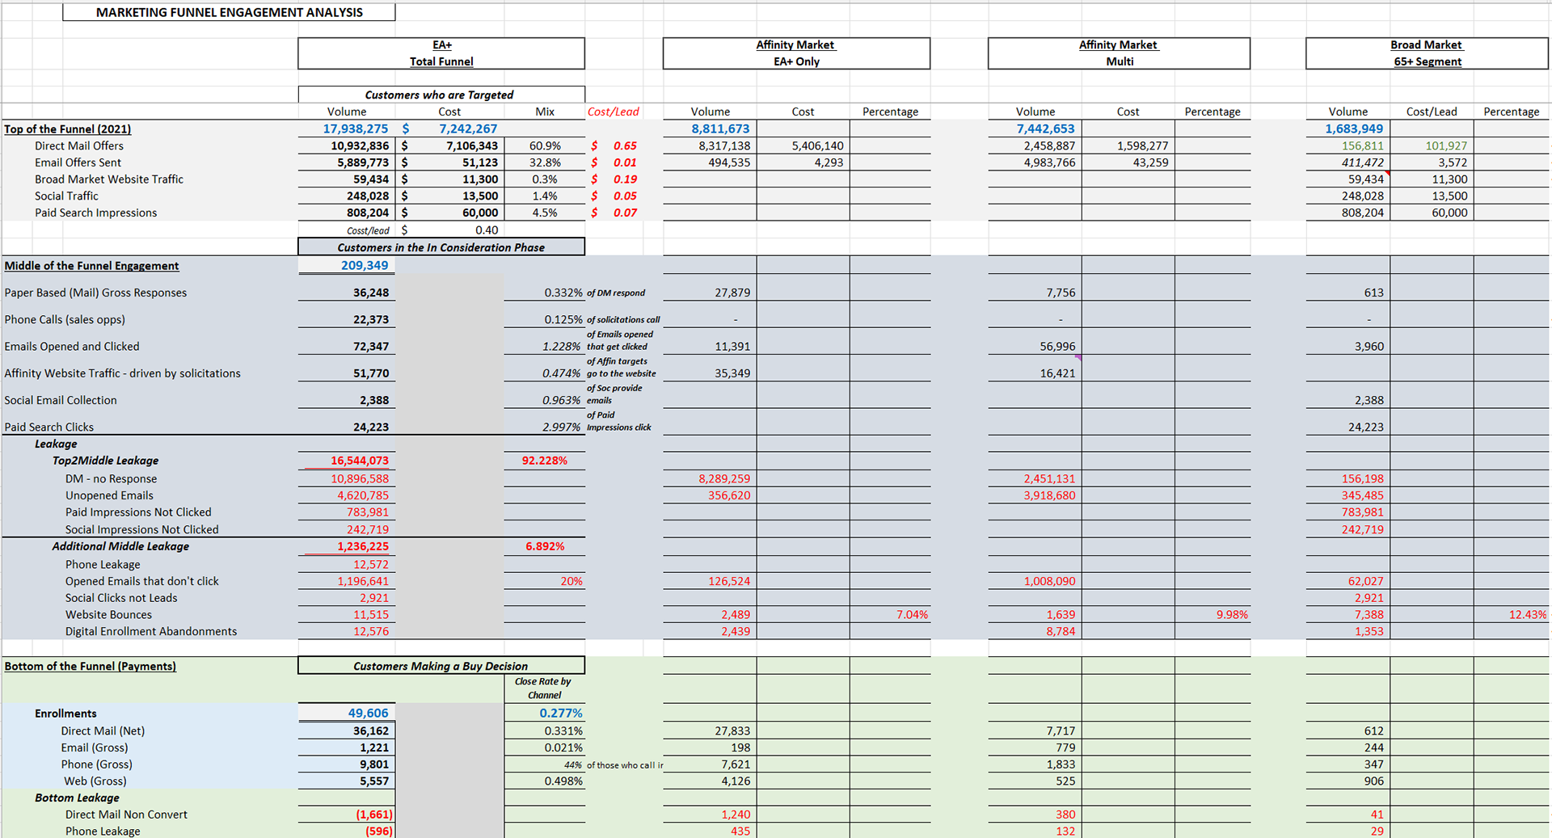The width and height of the screenshot is (1552, 838).
Task: Select Top of the Funnel (2021) label
Action: (68, 129)
